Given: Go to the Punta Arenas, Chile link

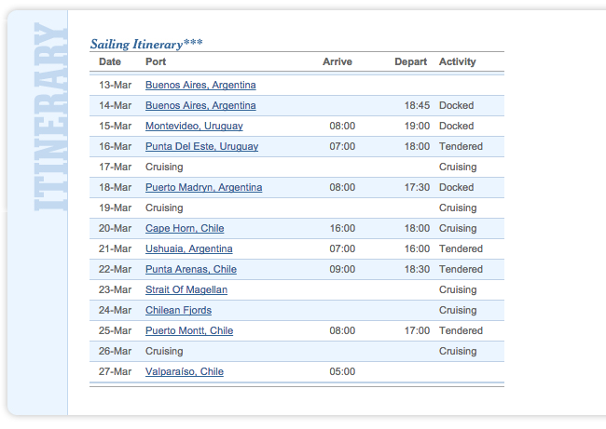Looking at the screenshot, I should click(191, 270).
